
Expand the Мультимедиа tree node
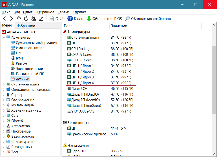(4, 105)
